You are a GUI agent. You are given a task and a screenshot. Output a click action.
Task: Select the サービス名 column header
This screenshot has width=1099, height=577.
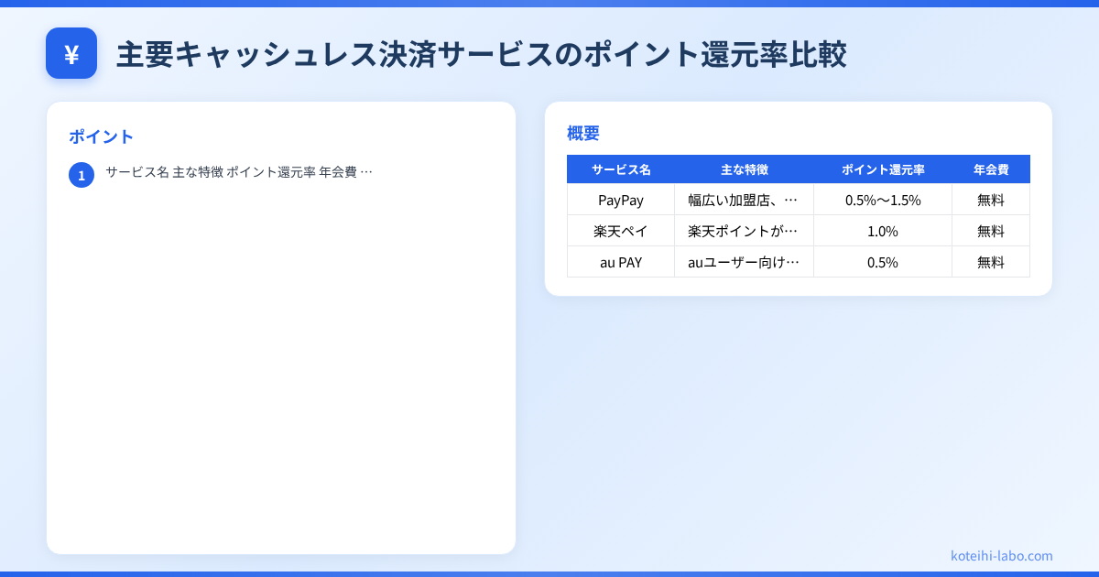click(621, 169)
